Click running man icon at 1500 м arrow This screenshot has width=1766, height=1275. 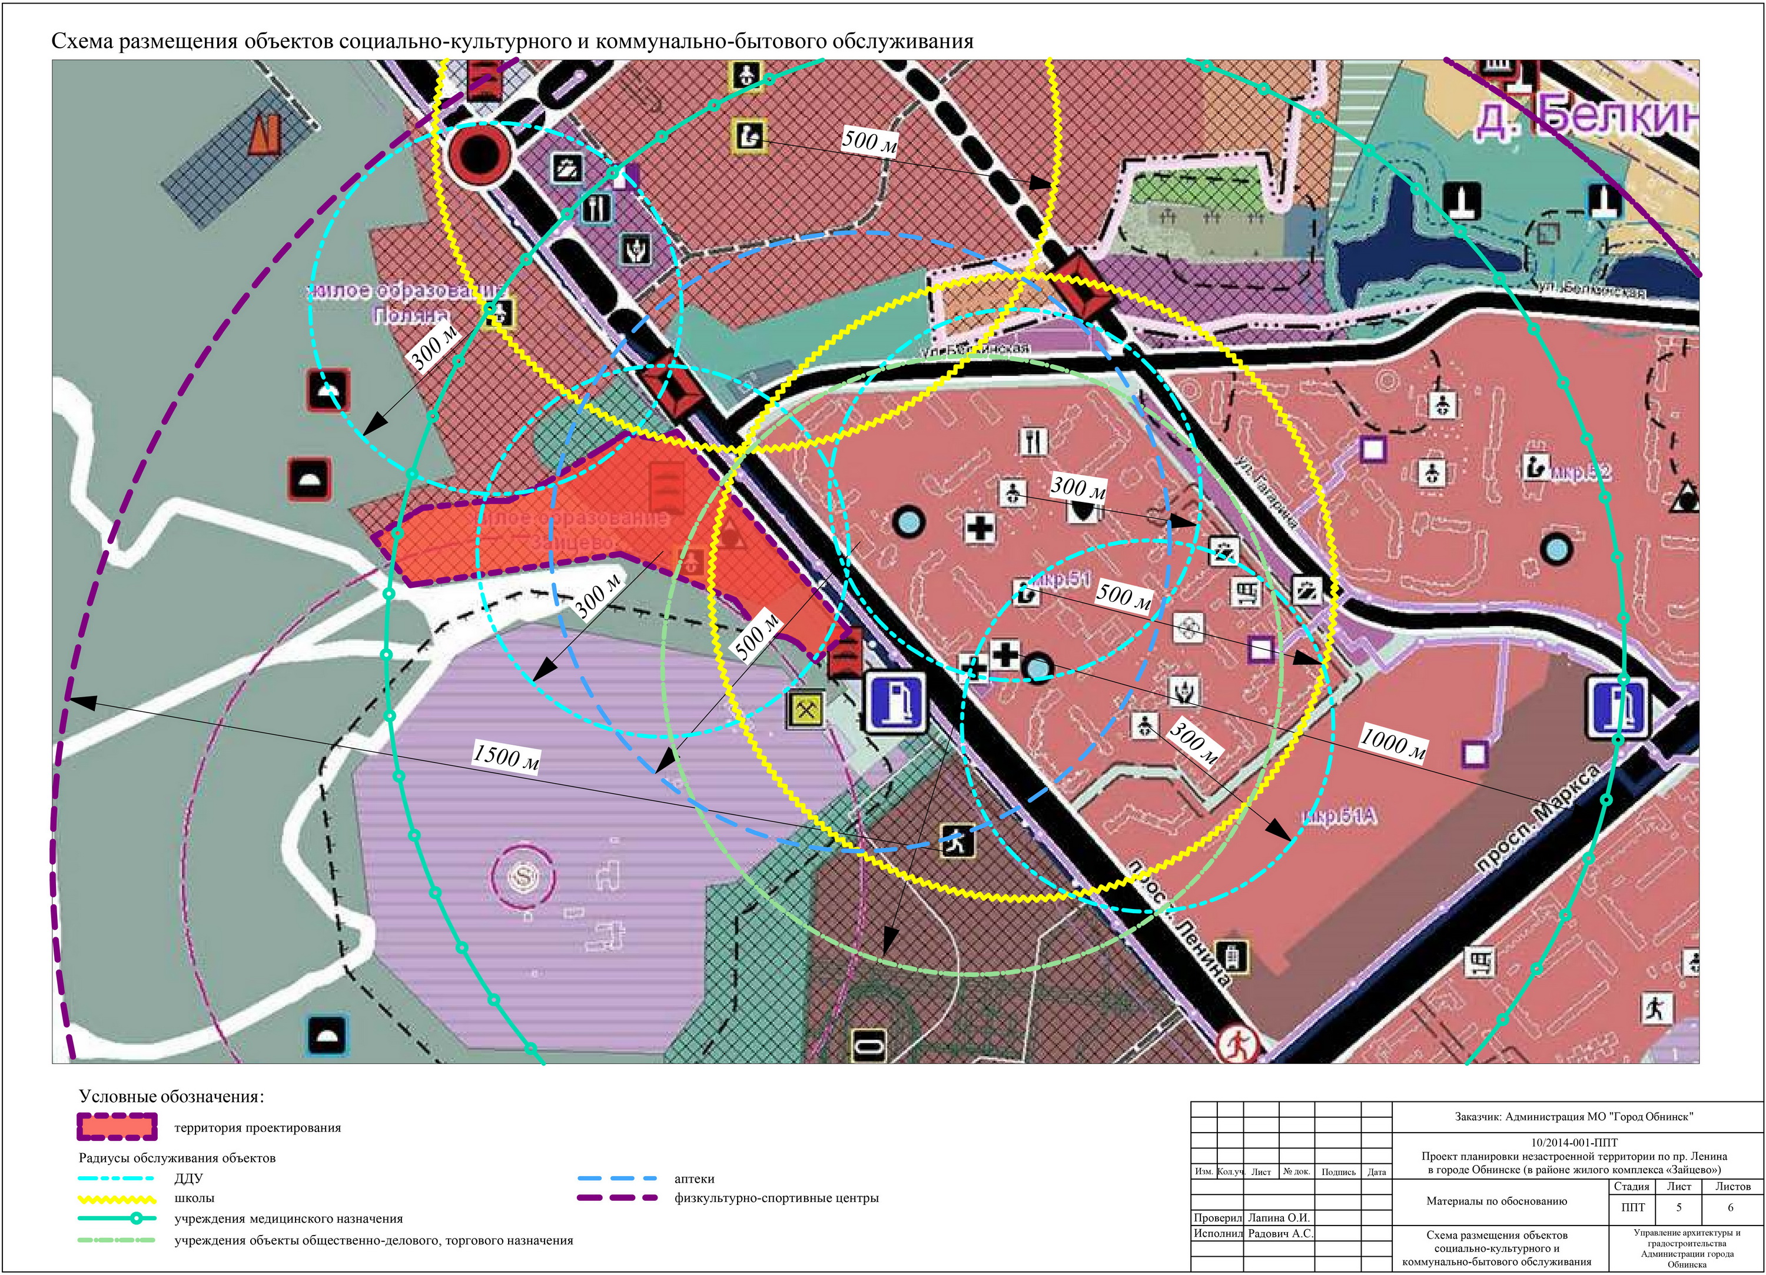(957, 841)
